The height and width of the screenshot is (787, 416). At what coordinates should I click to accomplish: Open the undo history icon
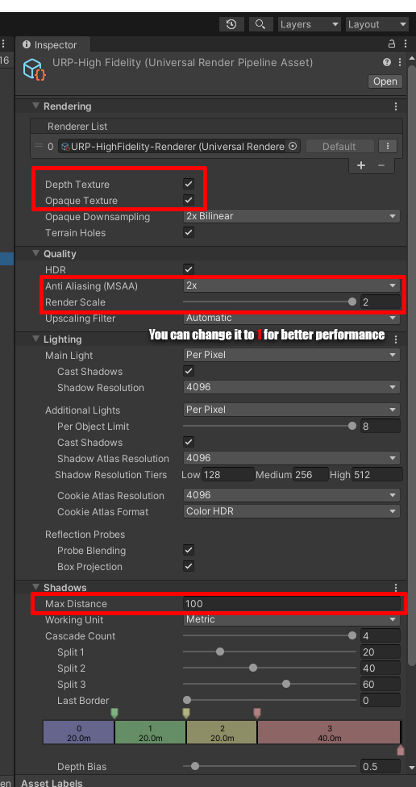click(231, 24)
